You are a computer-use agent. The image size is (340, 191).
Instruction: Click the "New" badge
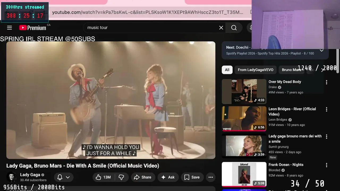pyautogui.click(x=273, y=157)
